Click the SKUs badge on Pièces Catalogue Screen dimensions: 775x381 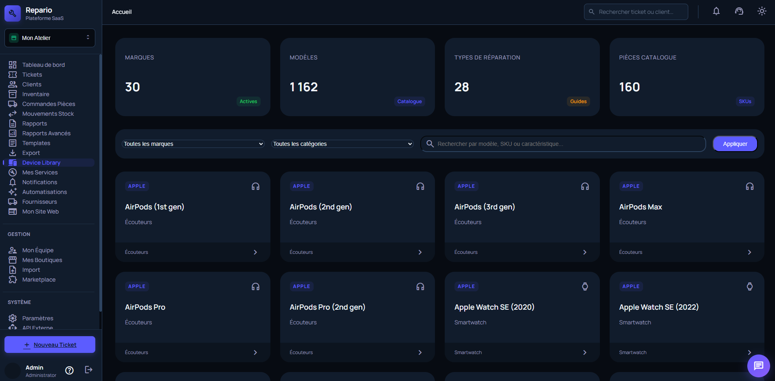pos(745,101)
